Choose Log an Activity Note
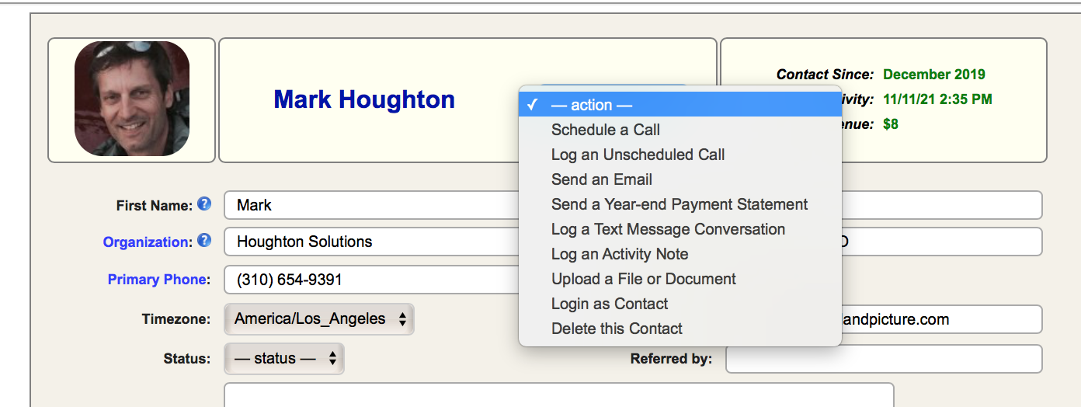 (620, 254)
